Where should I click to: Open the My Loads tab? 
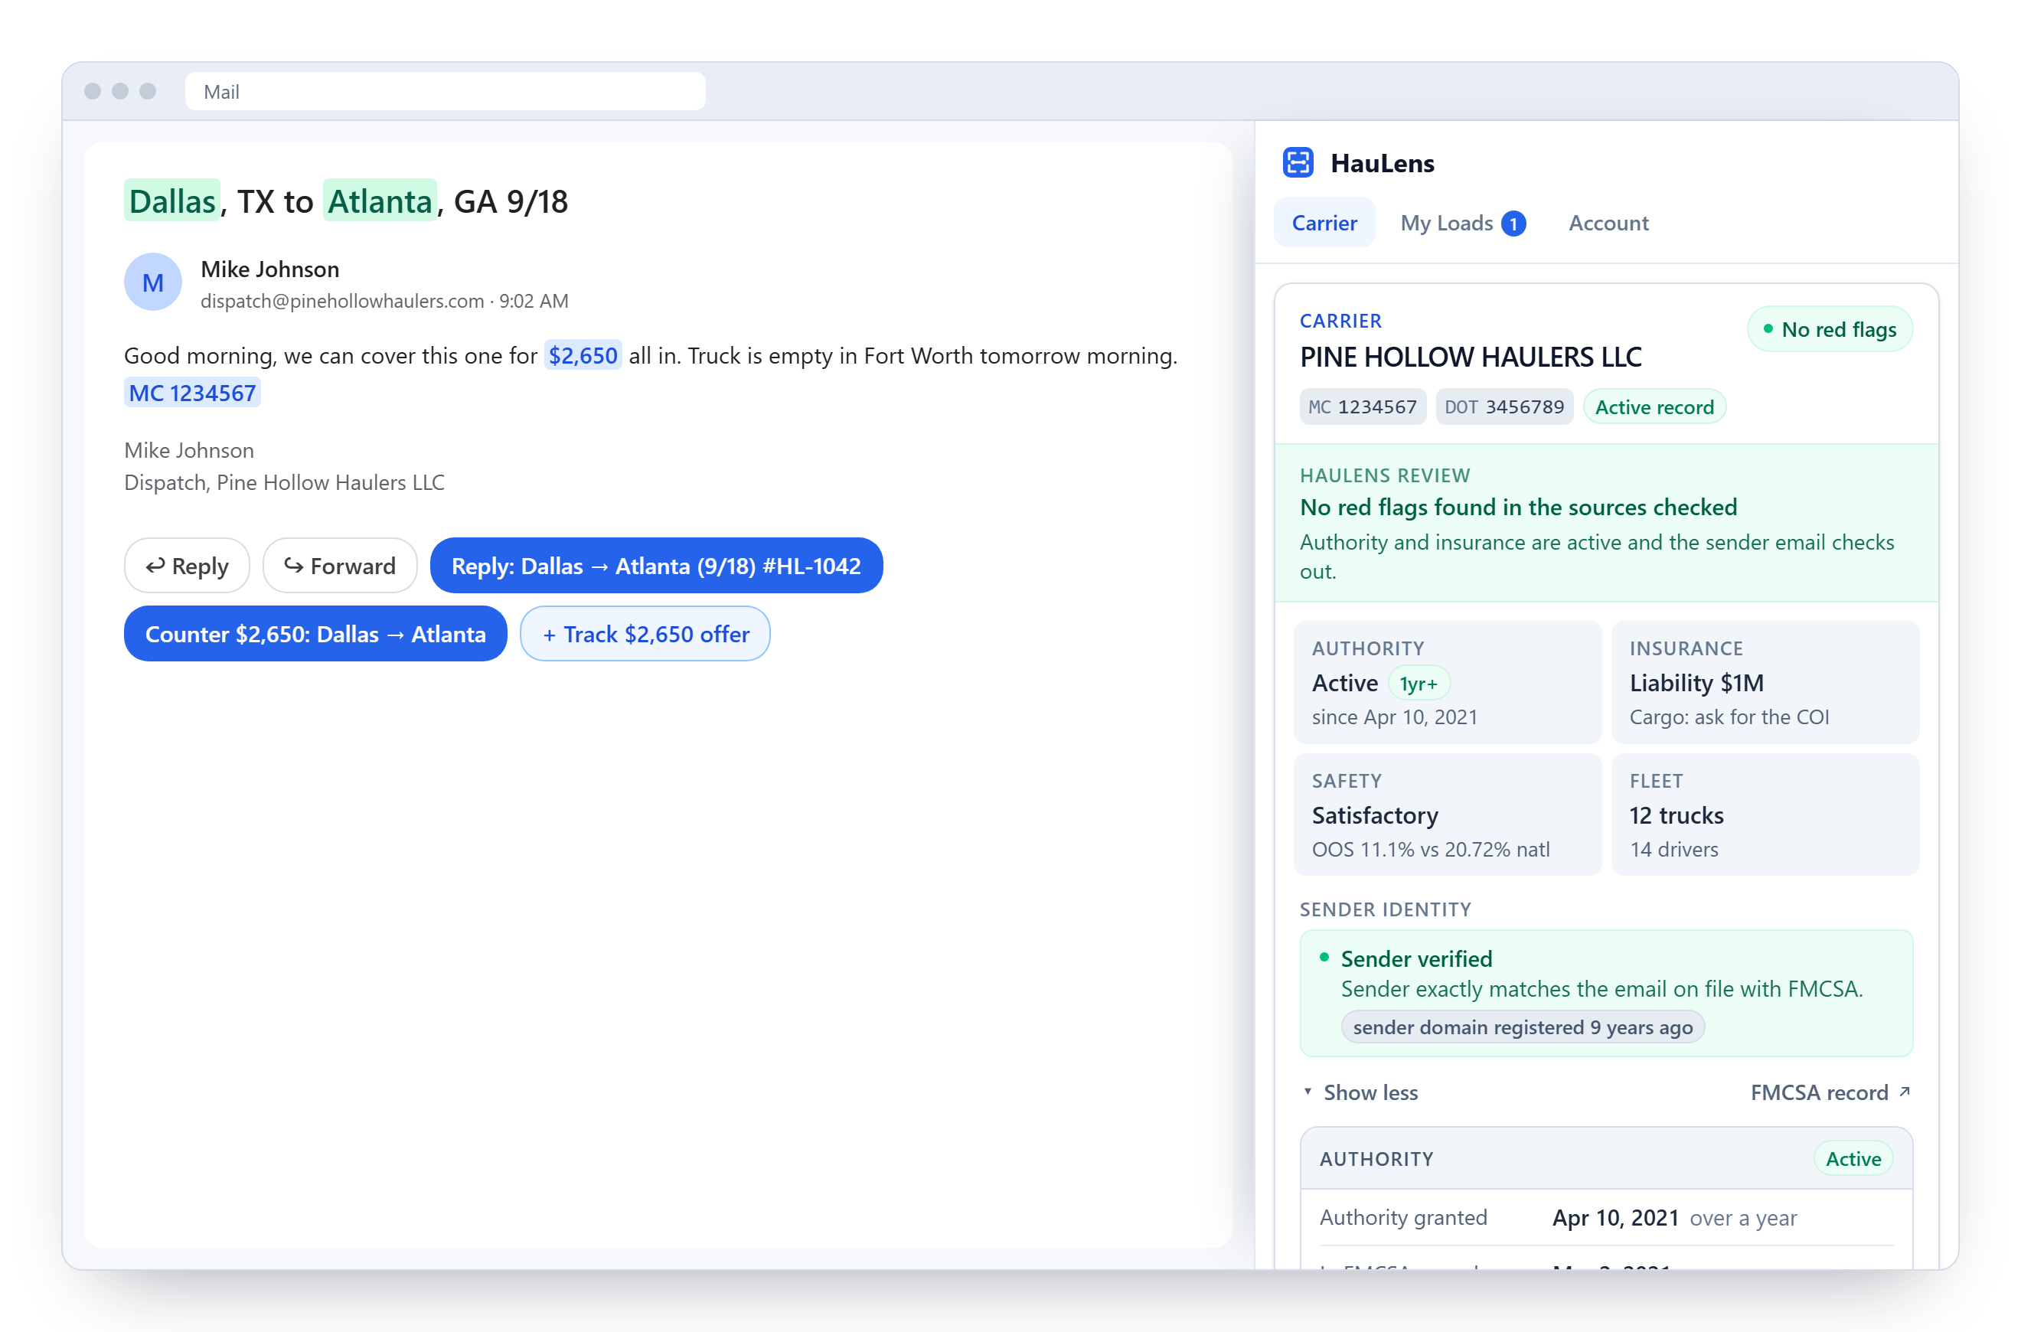click(x=1462, y=223)
